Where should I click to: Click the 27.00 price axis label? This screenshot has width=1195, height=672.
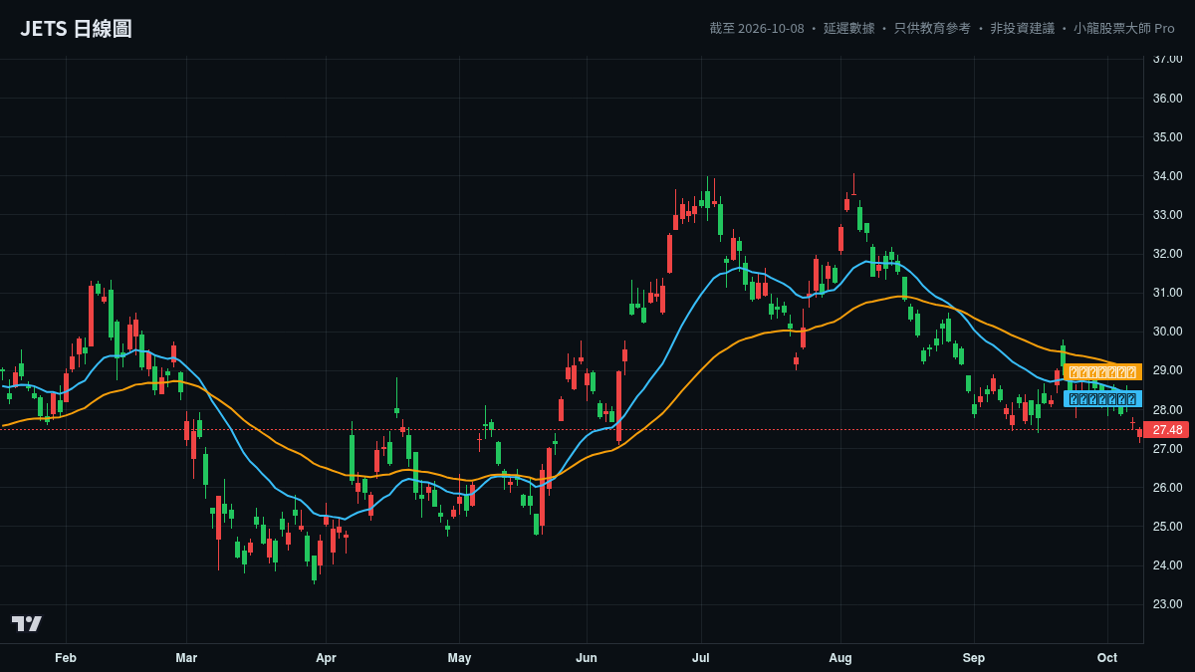[x=1167, y=449]
